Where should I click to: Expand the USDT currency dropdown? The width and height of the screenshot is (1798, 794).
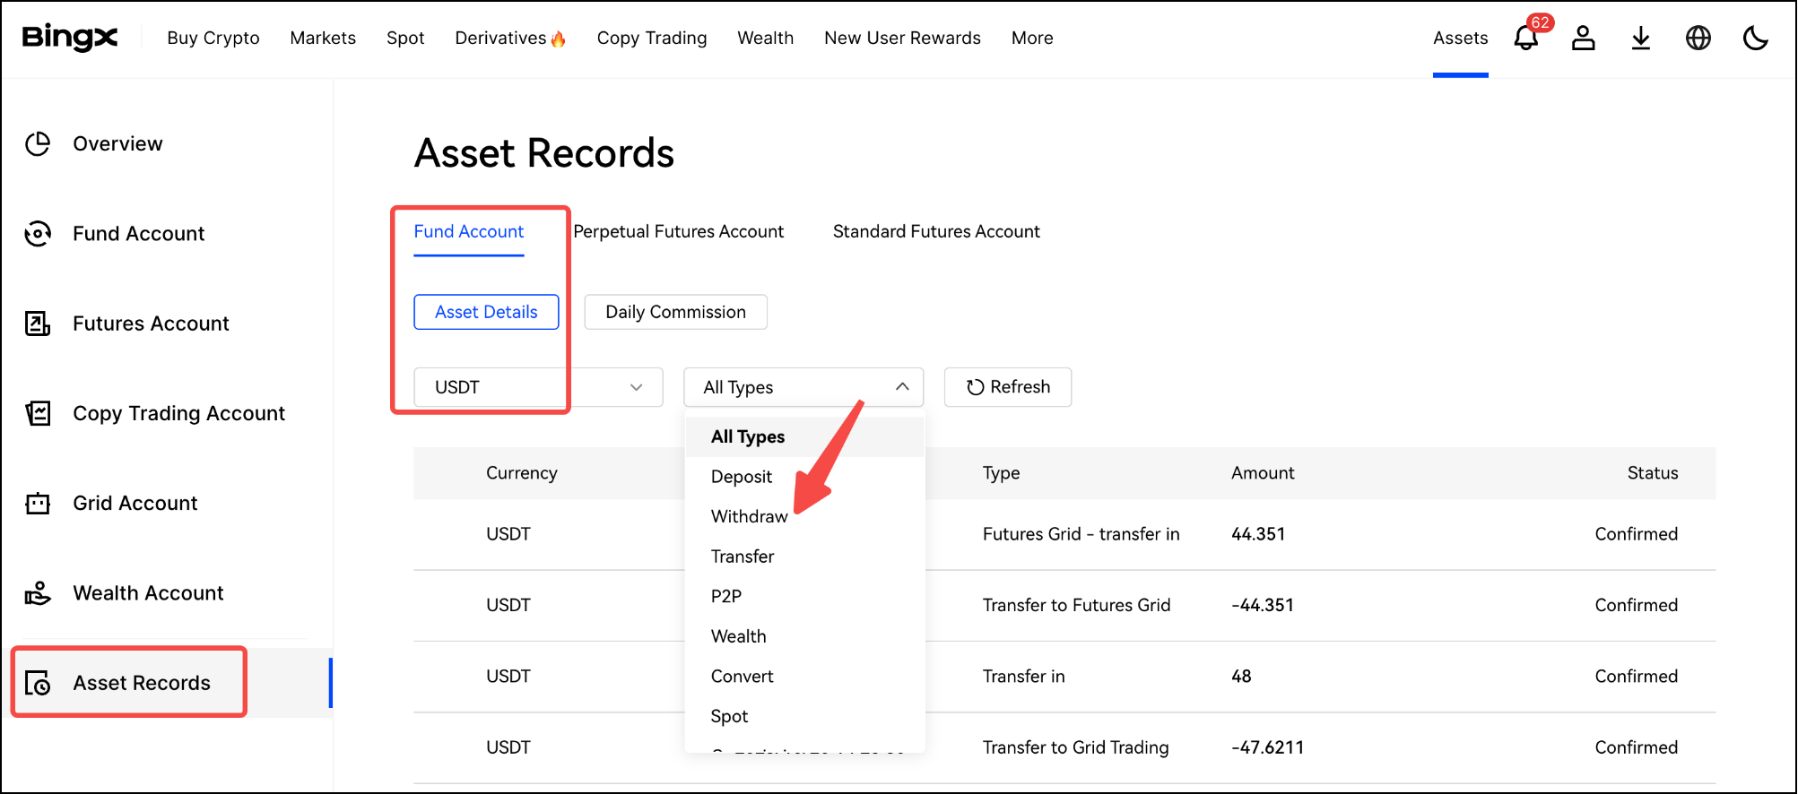[538, 387]
